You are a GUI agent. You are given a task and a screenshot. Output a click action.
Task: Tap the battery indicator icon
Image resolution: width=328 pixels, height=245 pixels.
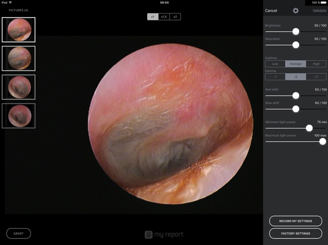click(324, 3)
